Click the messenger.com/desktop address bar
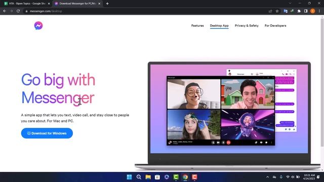324x182 pixels. 145,11
